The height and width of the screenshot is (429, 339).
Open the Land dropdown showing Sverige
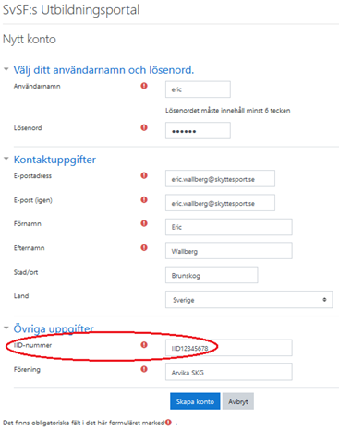pos(248,300)
